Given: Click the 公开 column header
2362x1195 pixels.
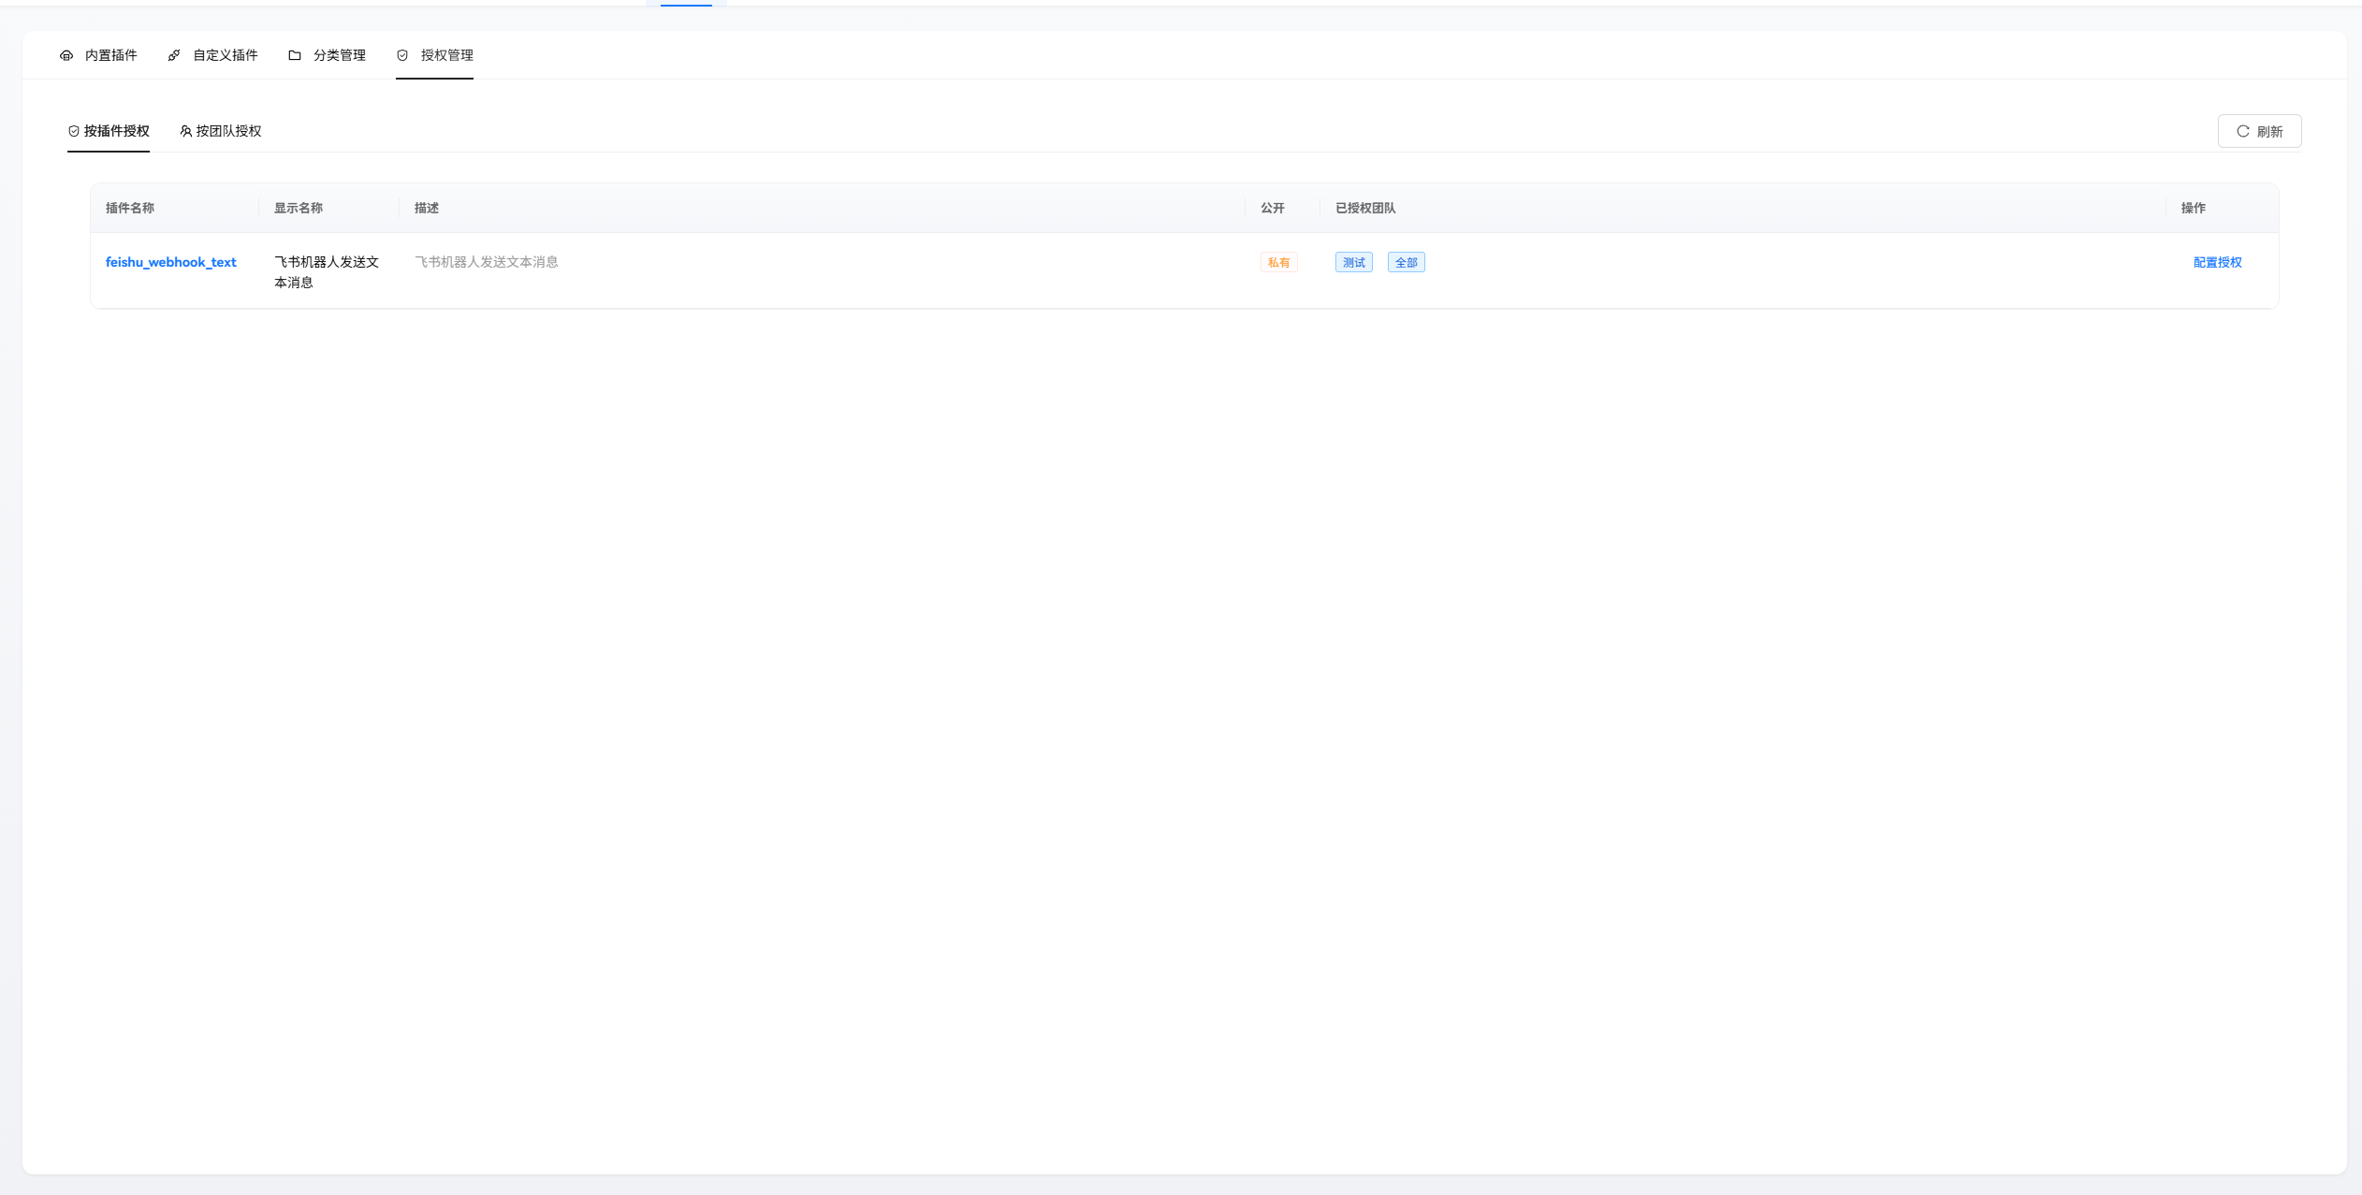Looking at the screenshot, I should pyautogui.click(x=1272, y=208).
